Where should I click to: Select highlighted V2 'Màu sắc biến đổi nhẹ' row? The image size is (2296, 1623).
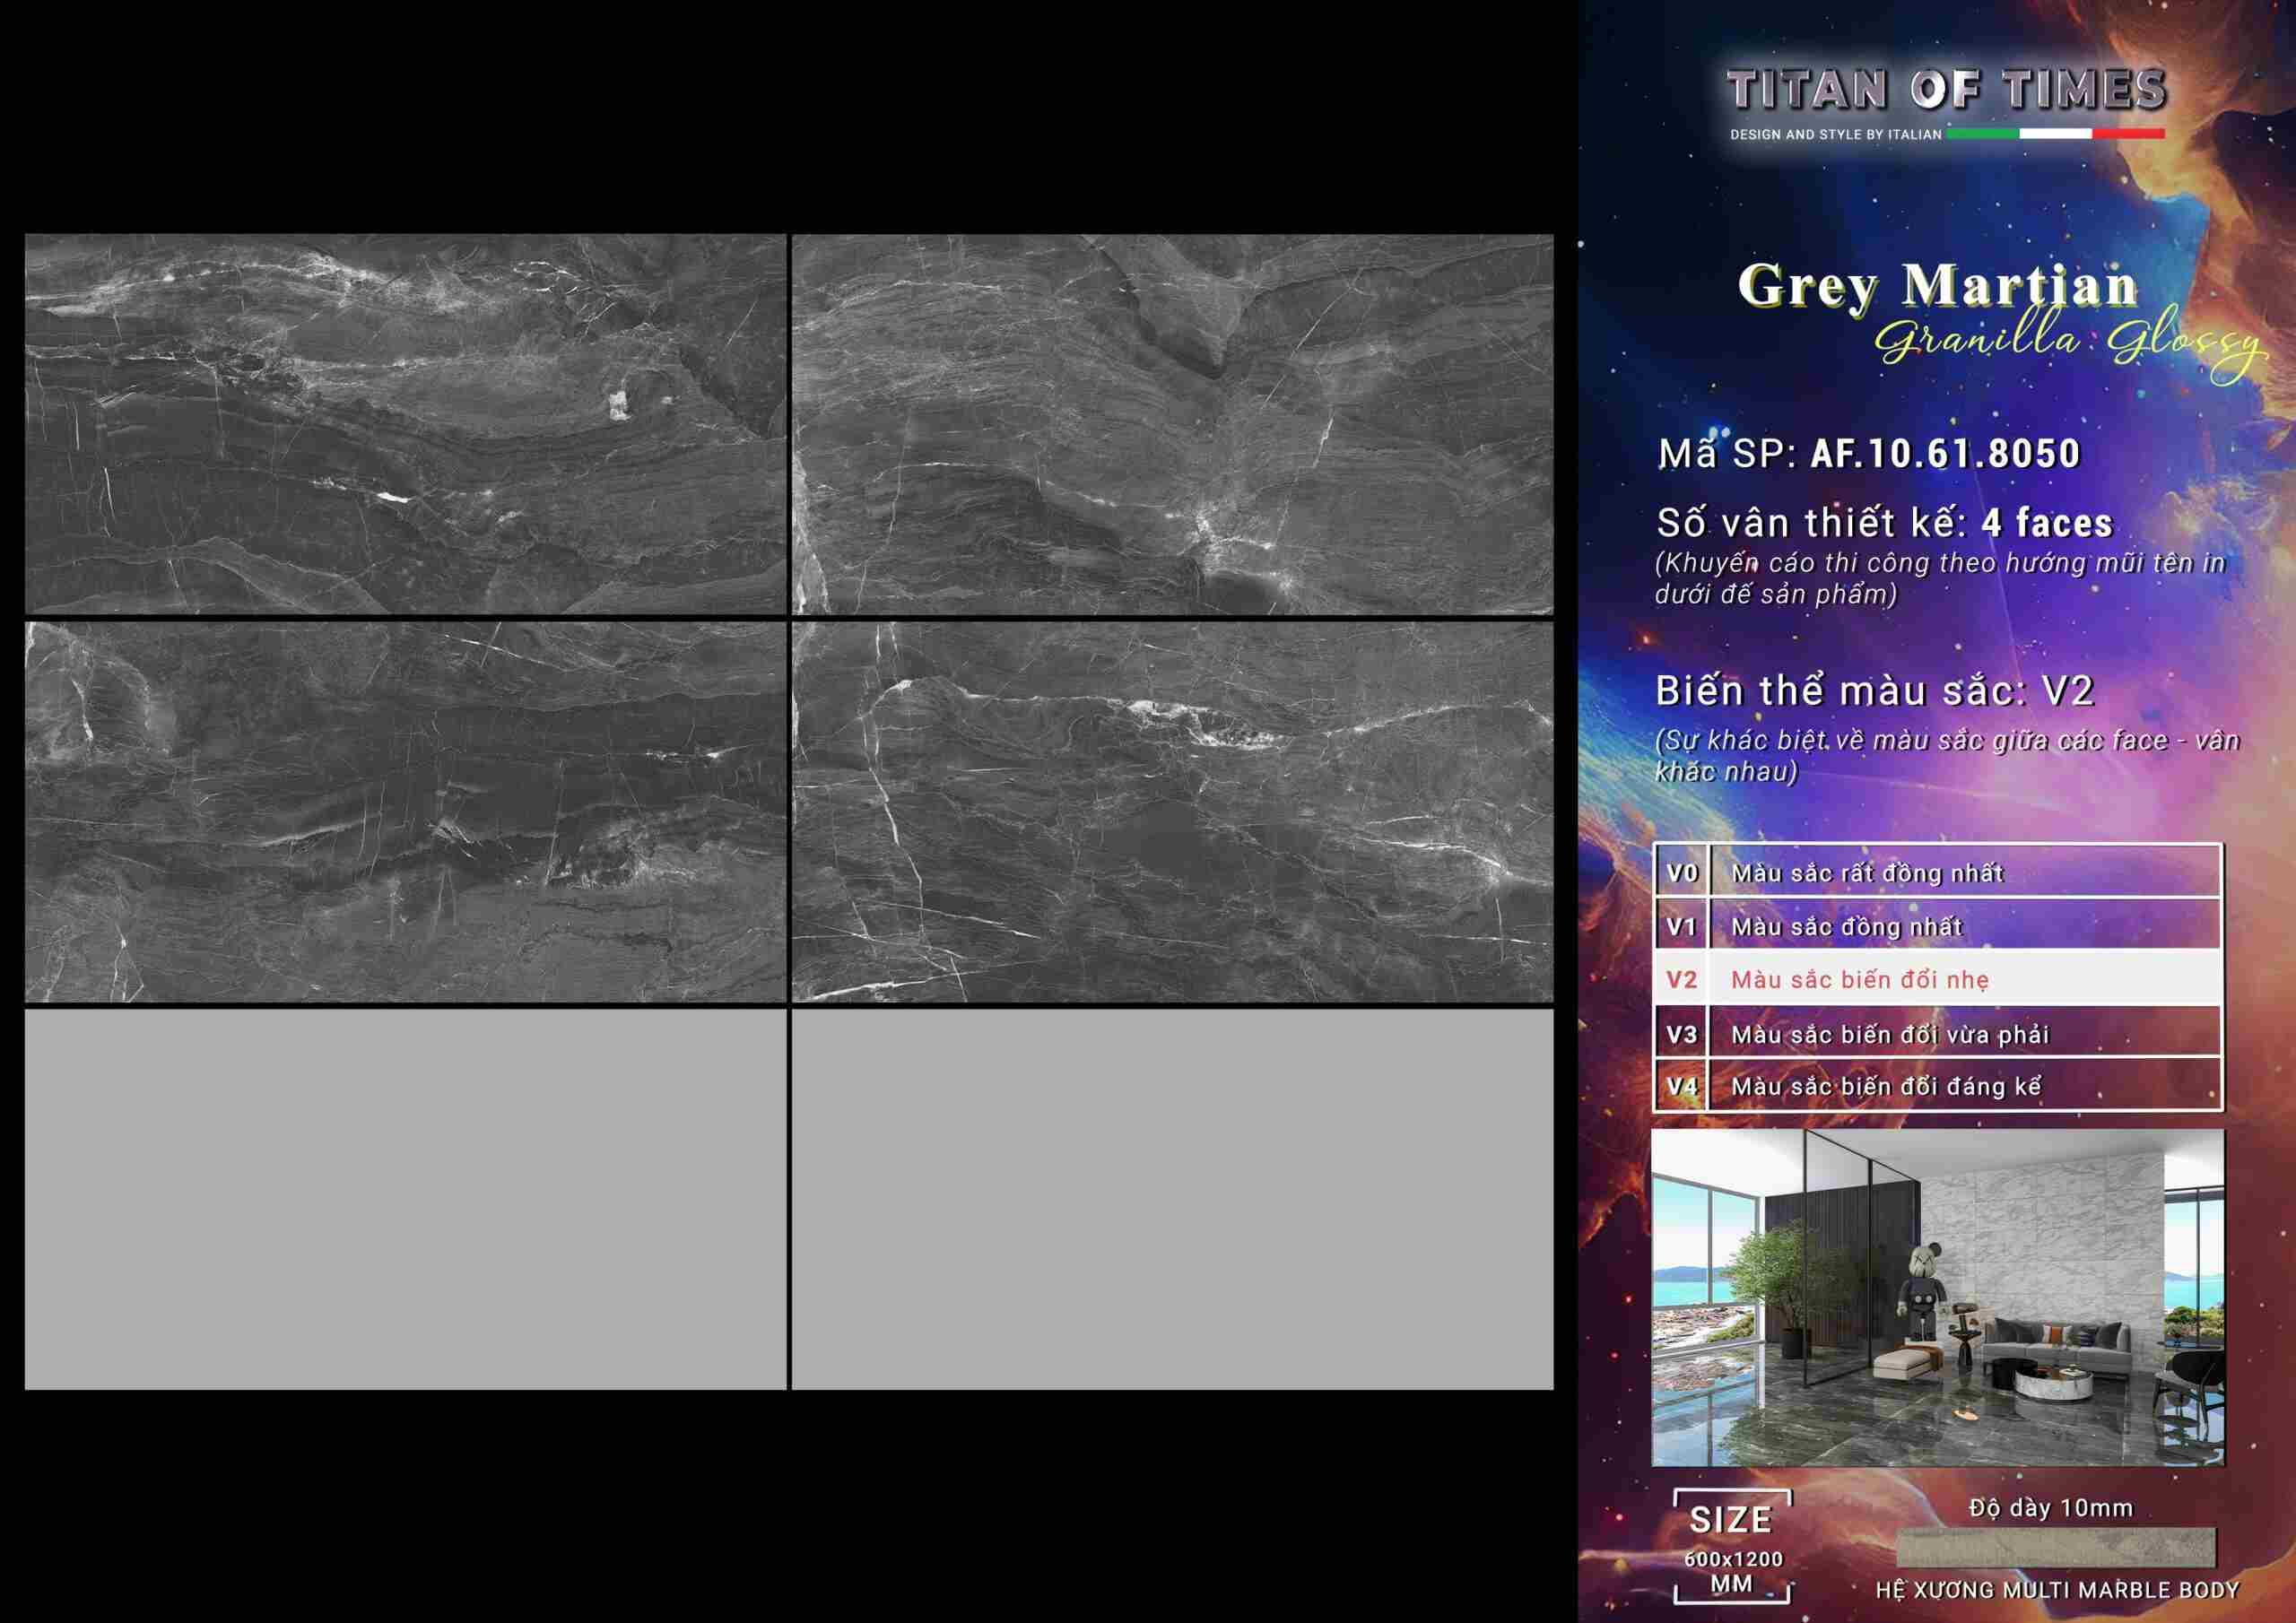[x=1937, y=979]
